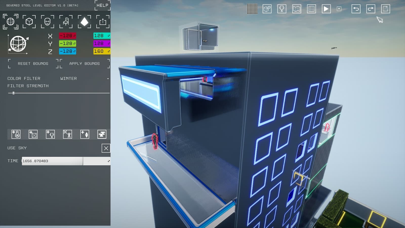Image resolution: width=405 pixels, height=228 pixels.
Task: Click the HELP button
Action: coord(103,5)
